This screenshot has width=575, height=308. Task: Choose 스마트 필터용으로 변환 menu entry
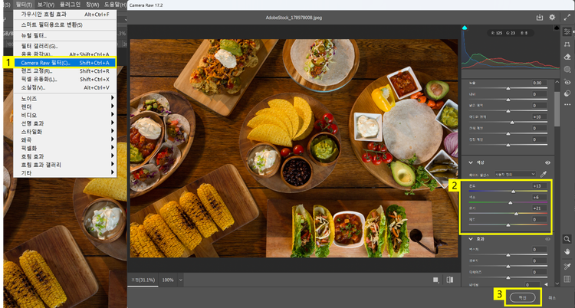click(x=65, y=25)
